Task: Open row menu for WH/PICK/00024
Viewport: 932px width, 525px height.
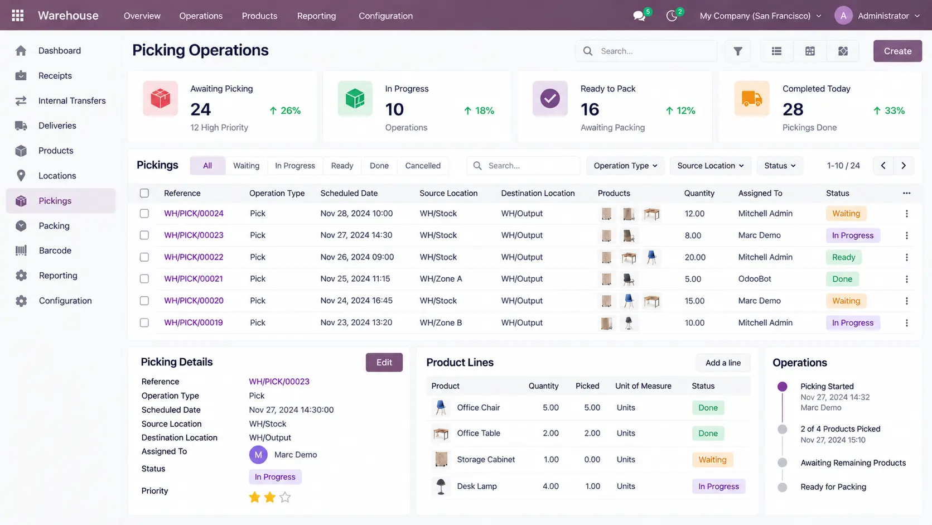Action: click(906, 214)
